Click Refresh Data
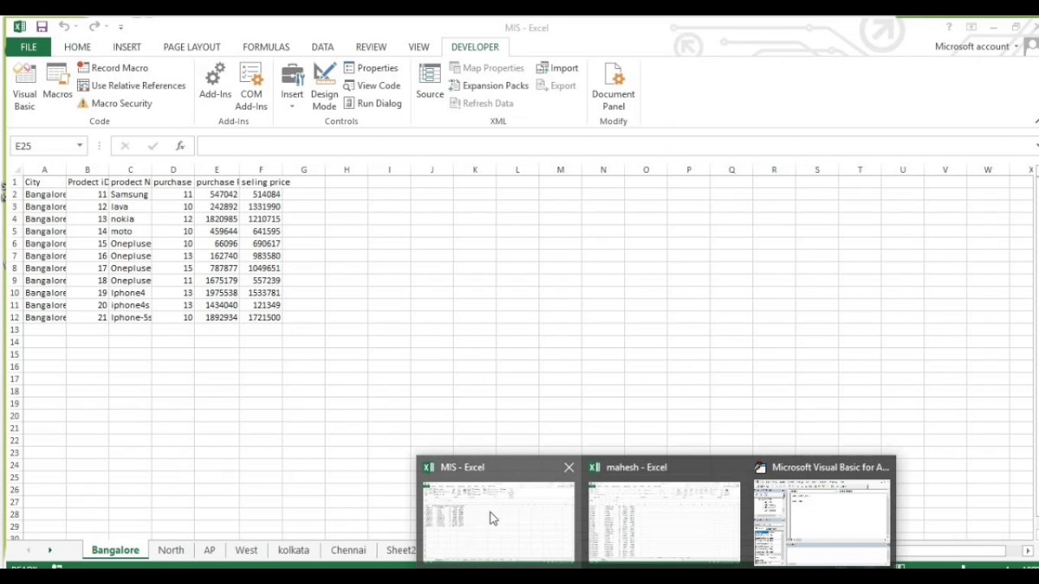The image size is (1039, 584). click(x=481, y=104)
